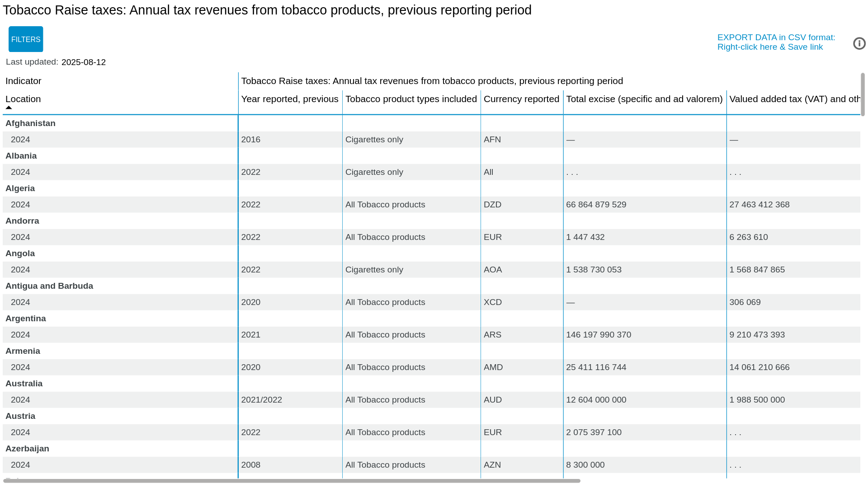The width and height of the screenshot is (868, 488).
Task: Select the Andorra row label
Action: tap(22, 221)
